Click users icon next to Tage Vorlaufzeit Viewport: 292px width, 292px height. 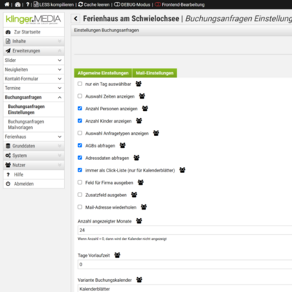(118, 255)
